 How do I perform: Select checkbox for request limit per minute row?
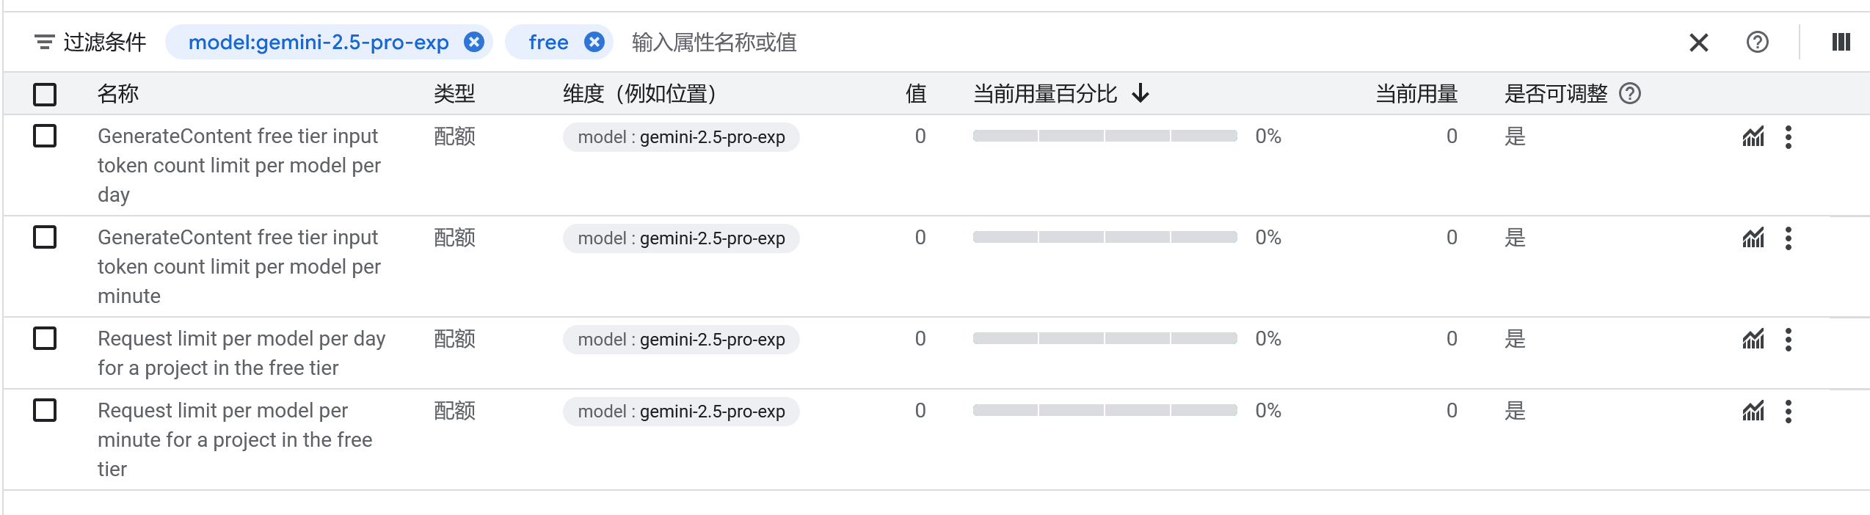pos(45,410)
